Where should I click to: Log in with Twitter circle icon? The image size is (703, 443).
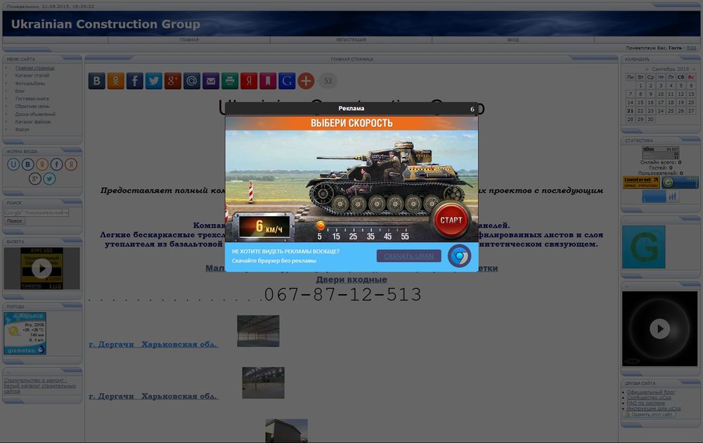[x=49, y=179]
